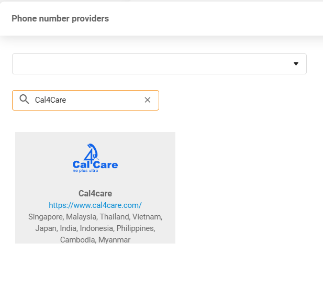Click the Cambodia, Myanmar text

(95, 239)
